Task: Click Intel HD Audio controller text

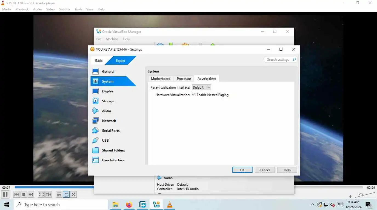Action: [188, 189]
